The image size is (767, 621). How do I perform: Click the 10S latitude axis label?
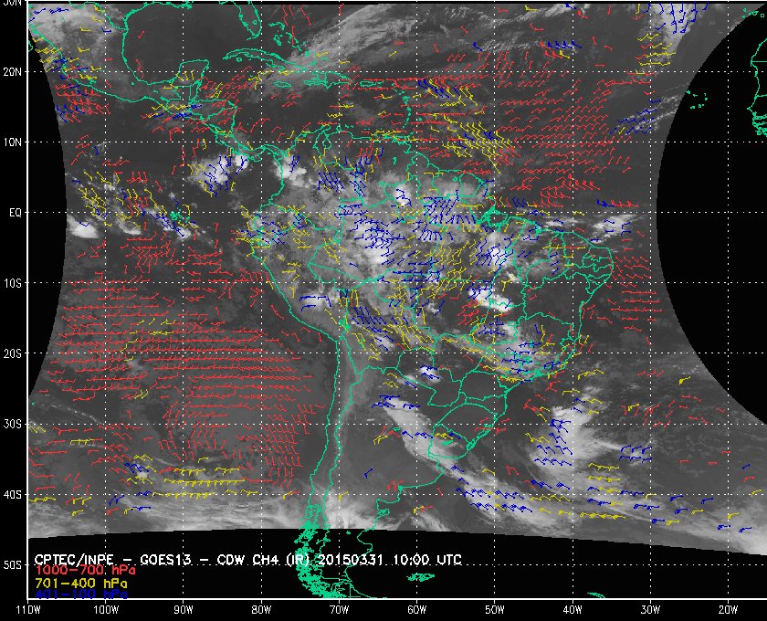coord(13,283)
